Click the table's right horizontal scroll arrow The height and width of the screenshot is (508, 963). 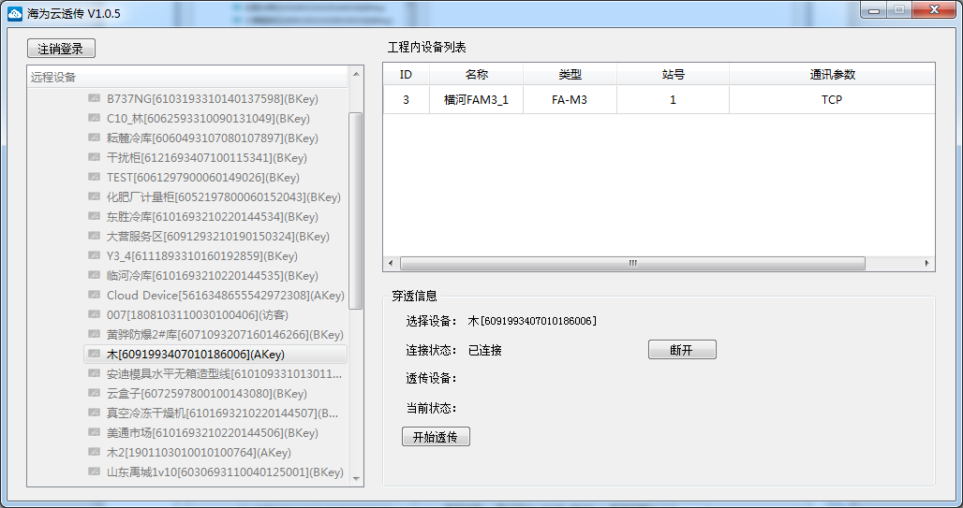(926, 263)
